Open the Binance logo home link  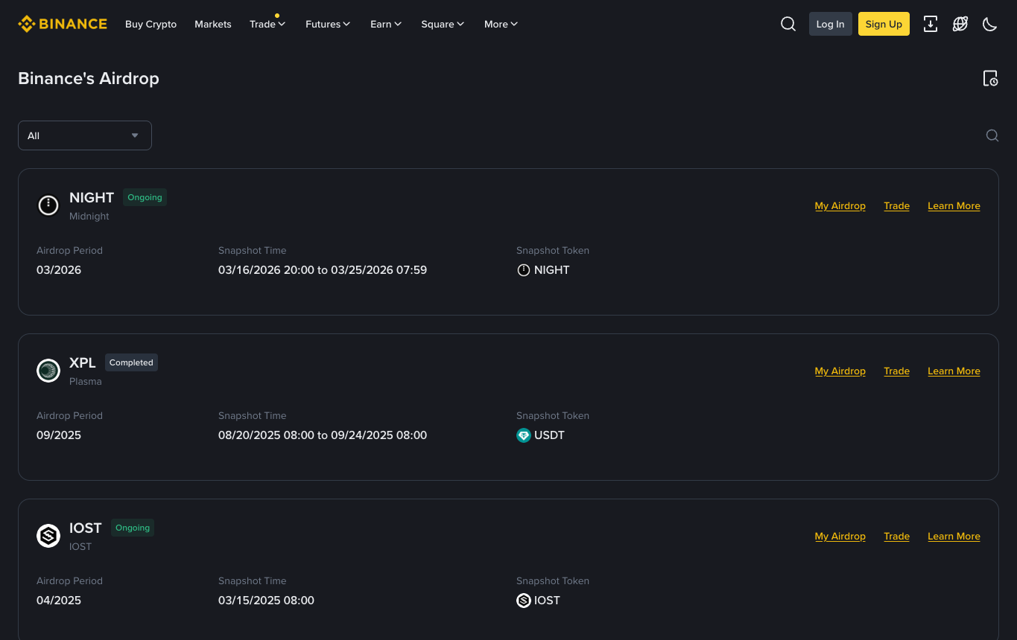click(x=63, y=24)
